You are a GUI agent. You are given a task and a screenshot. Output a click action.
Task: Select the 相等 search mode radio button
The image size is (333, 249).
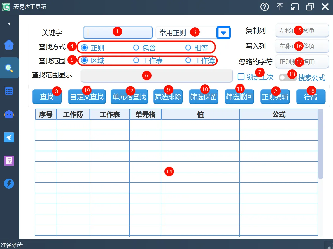click(x=188, y=48)
